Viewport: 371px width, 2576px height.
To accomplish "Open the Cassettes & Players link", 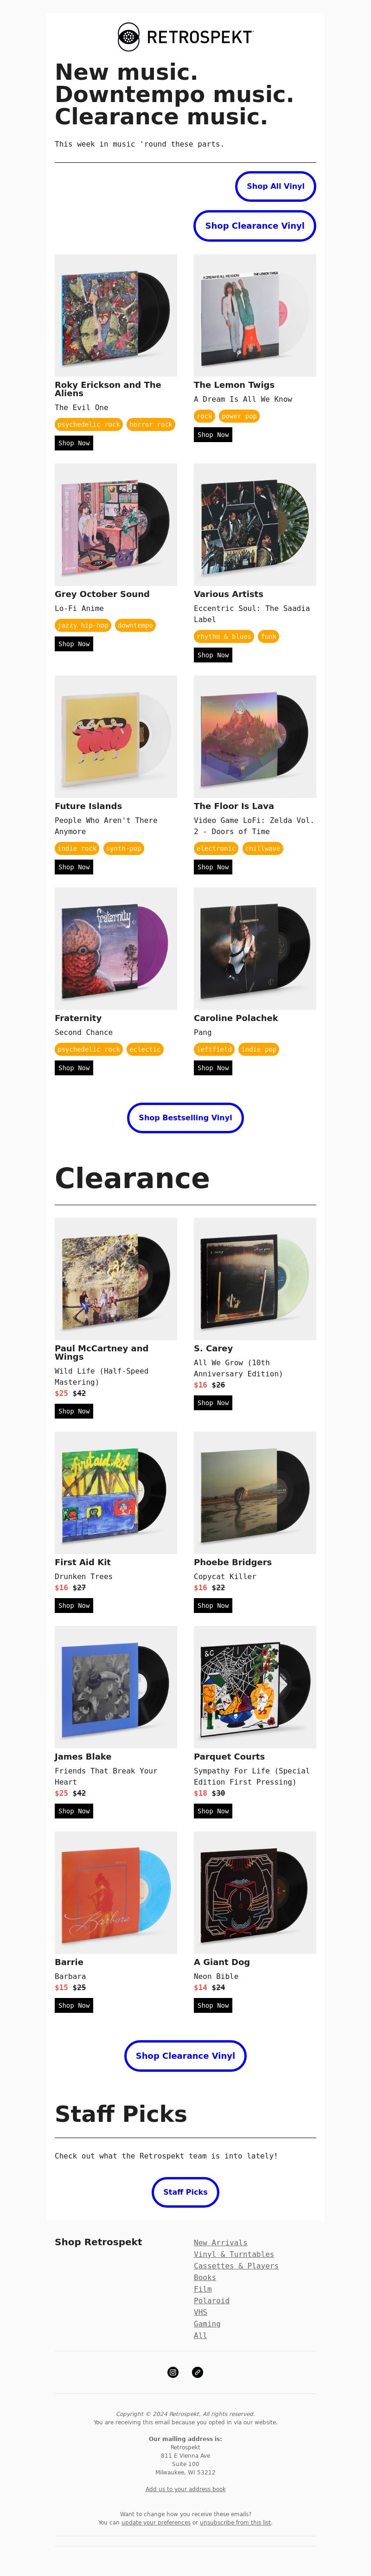I will (x=236, y=2266).
